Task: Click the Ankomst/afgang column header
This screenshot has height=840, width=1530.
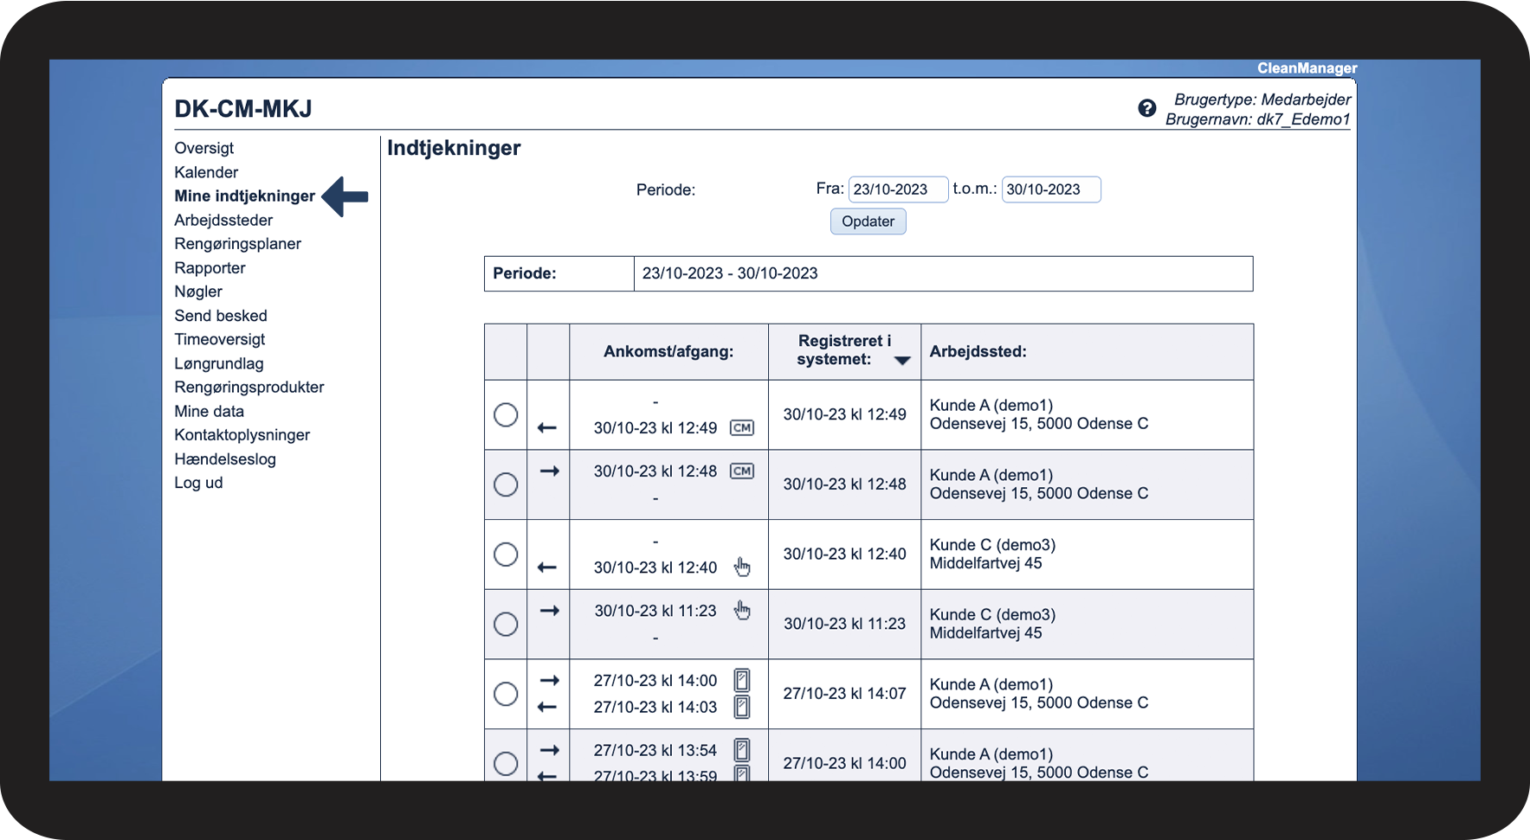Action: coord(668,351)
